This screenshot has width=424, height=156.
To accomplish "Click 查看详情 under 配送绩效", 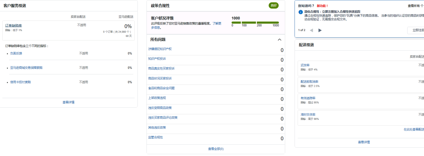I will click(364, 142).
